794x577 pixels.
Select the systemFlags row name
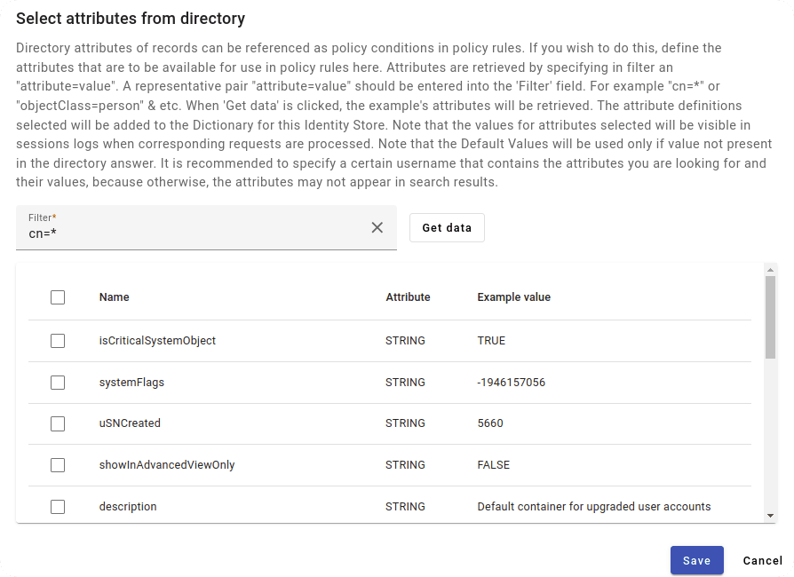[x=131, y=383]
